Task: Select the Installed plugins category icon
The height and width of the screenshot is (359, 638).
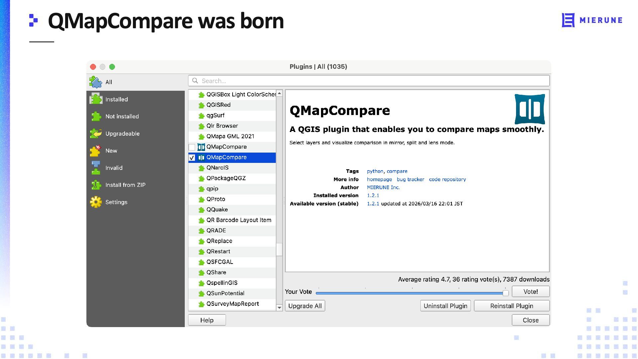Action: 96,99
